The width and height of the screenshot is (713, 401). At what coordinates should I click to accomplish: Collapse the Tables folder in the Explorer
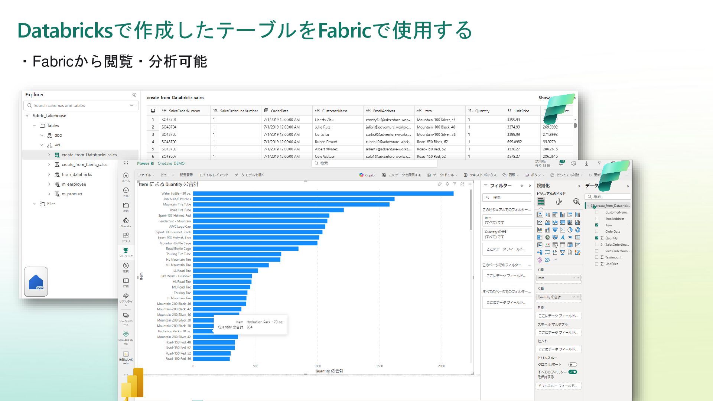[35, 125]
